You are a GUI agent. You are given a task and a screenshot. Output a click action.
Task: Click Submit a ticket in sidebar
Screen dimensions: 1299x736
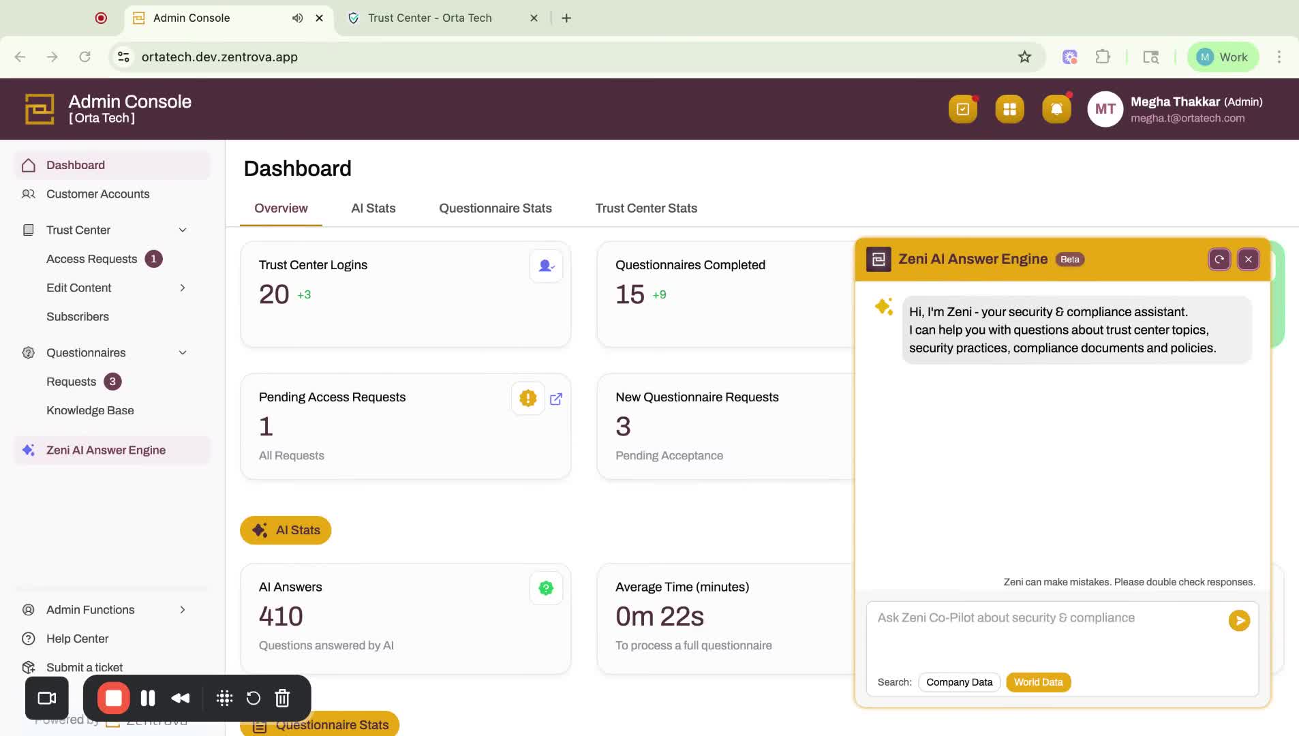click(x=85, y=668)
